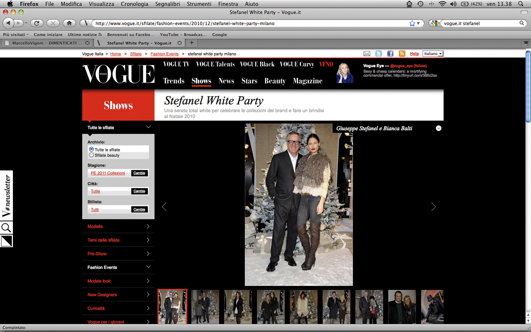Open VFNO link
Image resolution: width=531 pixels, height=332 pixels.
tap(326, 64)
